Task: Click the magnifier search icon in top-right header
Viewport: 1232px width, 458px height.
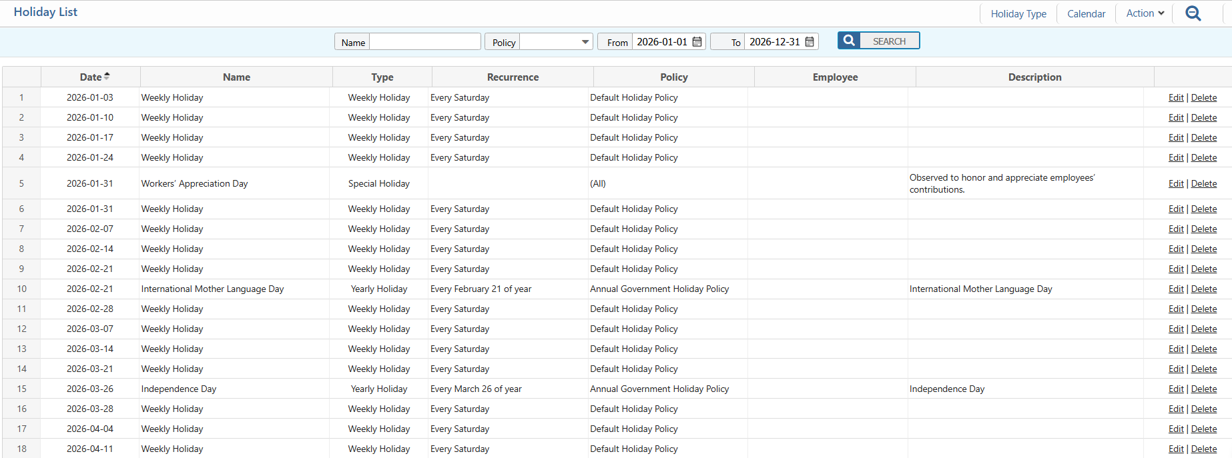Action: coord(1193,13)
